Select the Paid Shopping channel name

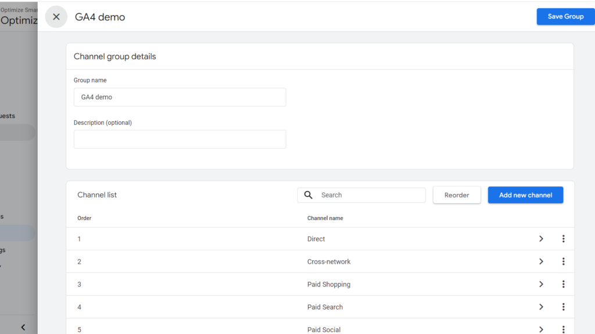(x=329, y=285)
